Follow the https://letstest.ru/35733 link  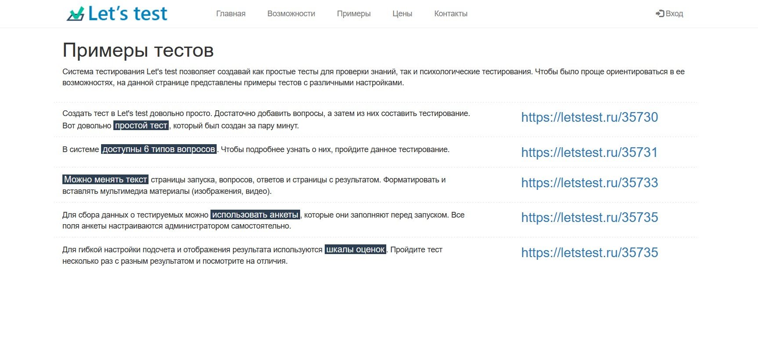pyautogui.click(x=589, y=183)
